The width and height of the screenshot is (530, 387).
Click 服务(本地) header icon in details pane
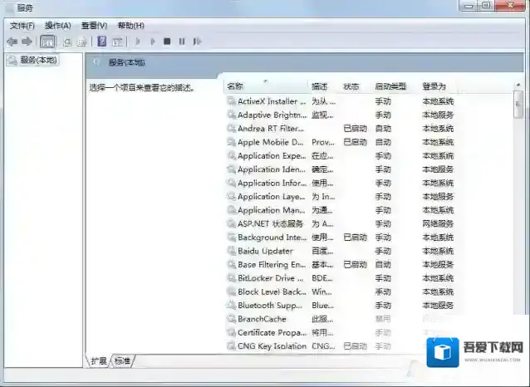tap(96, 62)
